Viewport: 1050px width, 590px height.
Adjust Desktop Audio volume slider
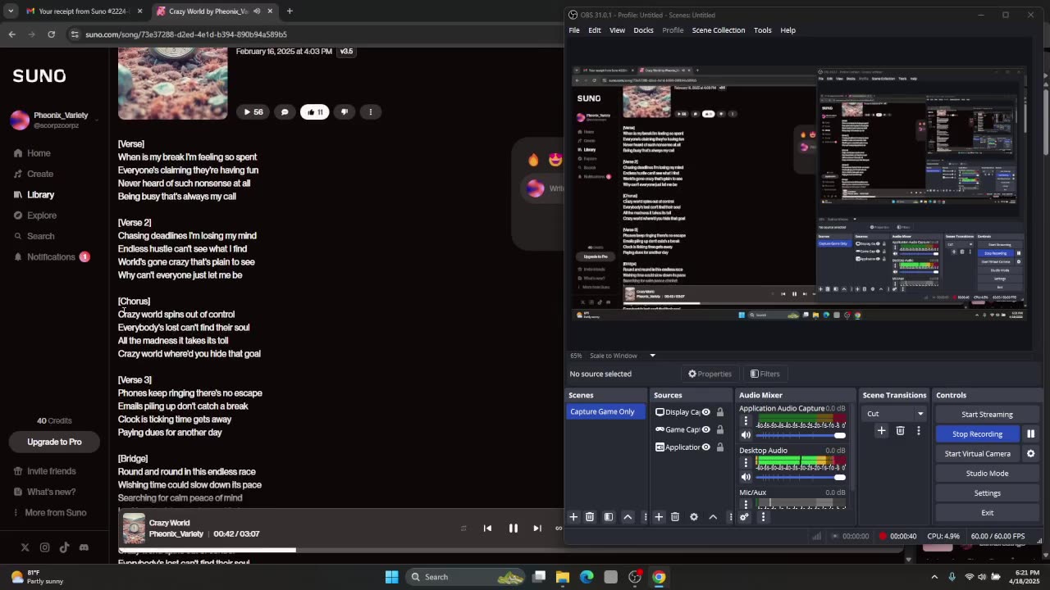[799, 477]
